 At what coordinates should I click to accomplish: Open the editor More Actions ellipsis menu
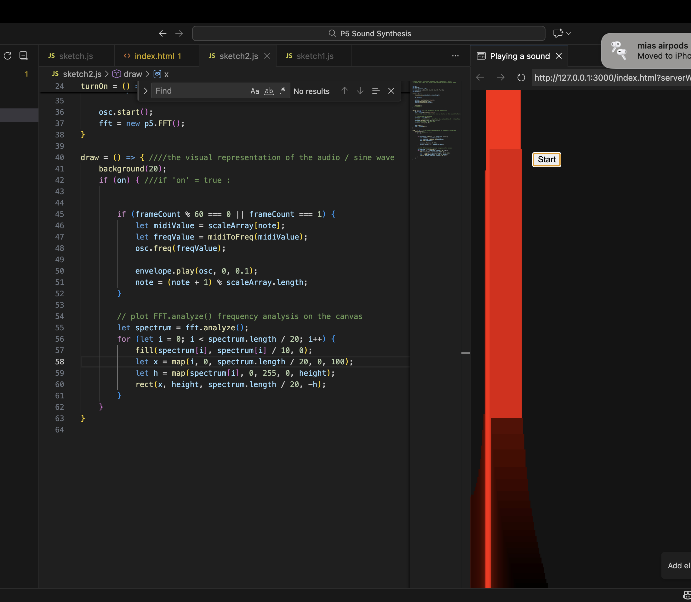coord(455,56)
